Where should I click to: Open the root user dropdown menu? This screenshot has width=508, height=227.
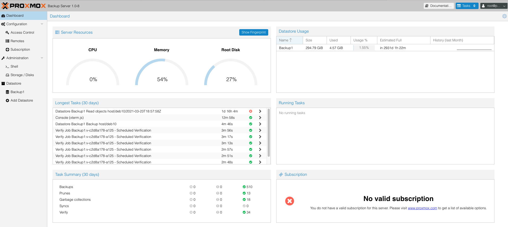tap(494, 6)
